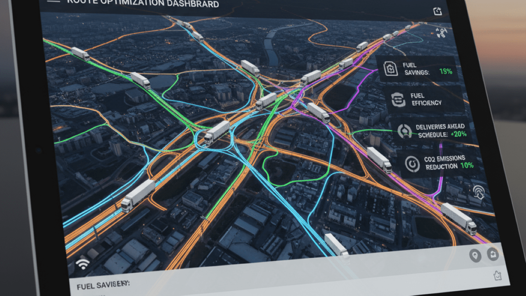The height and width of the screenshot is (296, 526).
Task: Click the CO2 reduction progress ring
Action: 412,163
